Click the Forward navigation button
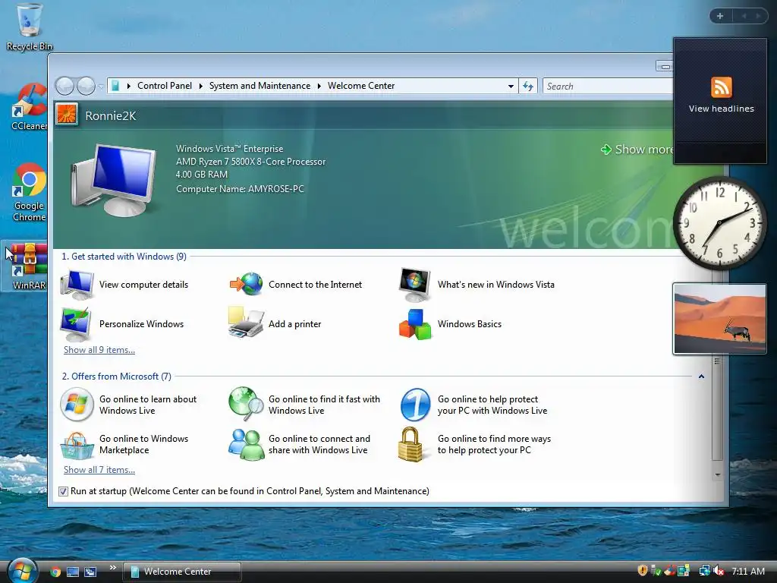 coord(87,87)
